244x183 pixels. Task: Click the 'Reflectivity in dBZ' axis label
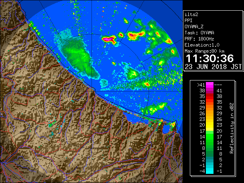(232, 128)
